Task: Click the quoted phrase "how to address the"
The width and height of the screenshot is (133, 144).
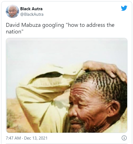Action: coord(91,25)
